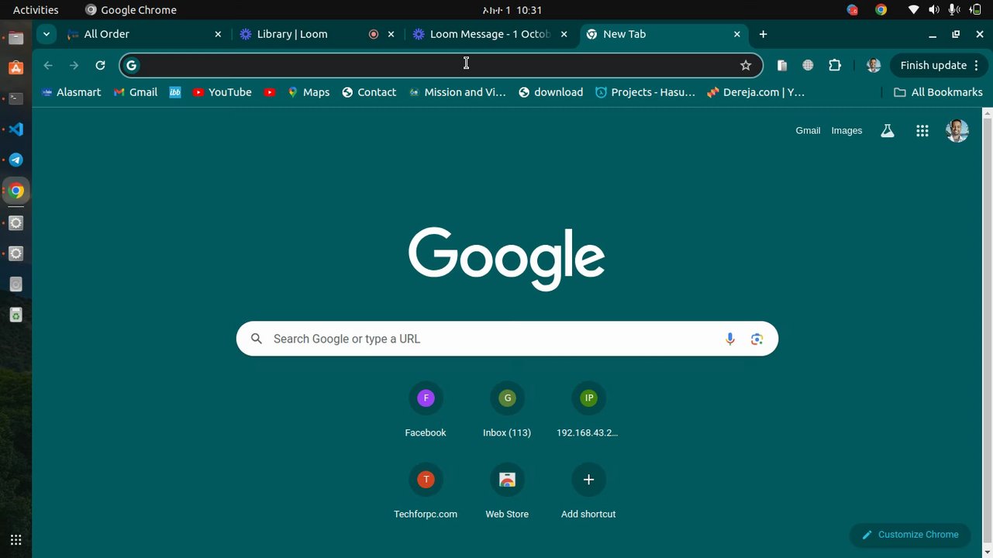Image resolution: width=993 pixels, height=558 pixels.
Task: Open the 192.168.43.2... shortcut
Action: pyautogui.click(x=588, y=412)
